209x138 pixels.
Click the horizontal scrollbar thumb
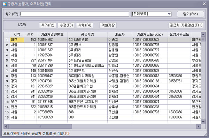pyautogui.click(x=40, y=126)
